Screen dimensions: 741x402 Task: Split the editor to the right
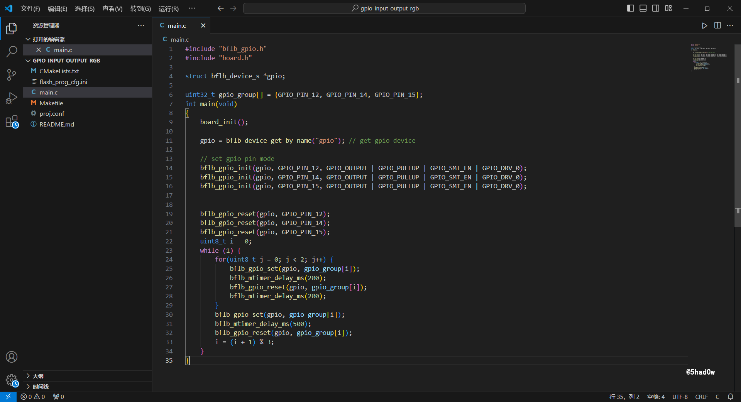click(717, 25)
